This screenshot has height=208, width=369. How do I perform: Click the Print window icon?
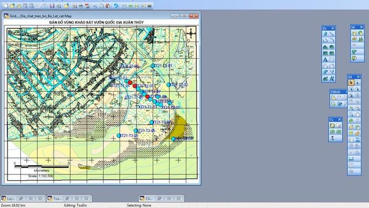(x=81, y=6)
